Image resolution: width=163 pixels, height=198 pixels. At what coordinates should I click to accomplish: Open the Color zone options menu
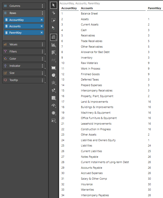pyautogui.click(x=42, y=59)
